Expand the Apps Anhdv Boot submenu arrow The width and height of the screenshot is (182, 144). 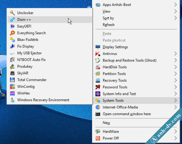tap(175, 5)
